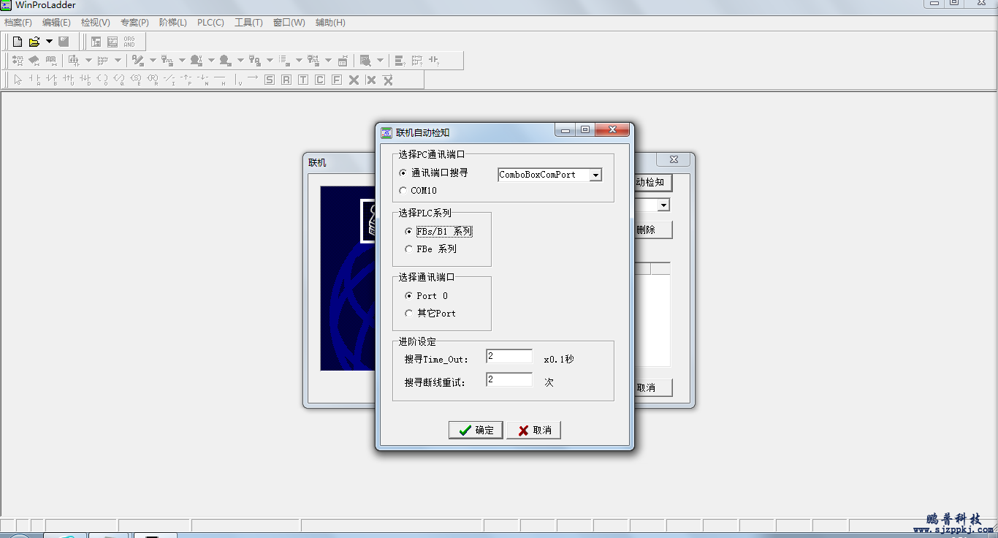Insert reset coil R icon
This screenshot has height=538, width=998.
(x=152, y=80)
